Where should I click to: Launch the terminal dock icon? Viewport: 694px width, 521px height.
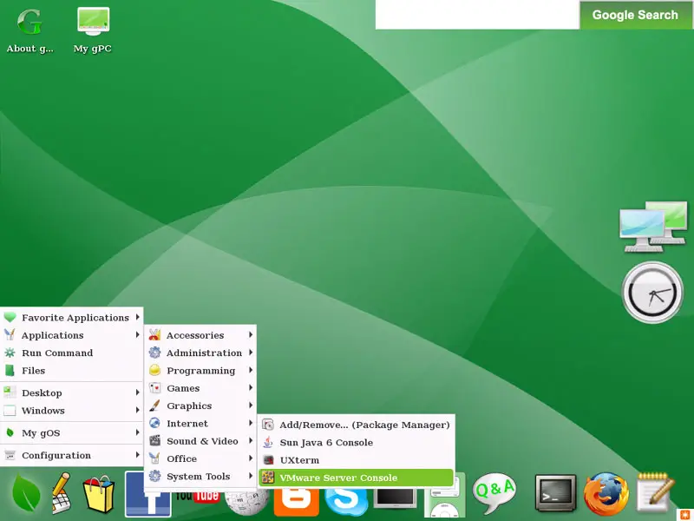pyautogui.click(x=555, y=493)
